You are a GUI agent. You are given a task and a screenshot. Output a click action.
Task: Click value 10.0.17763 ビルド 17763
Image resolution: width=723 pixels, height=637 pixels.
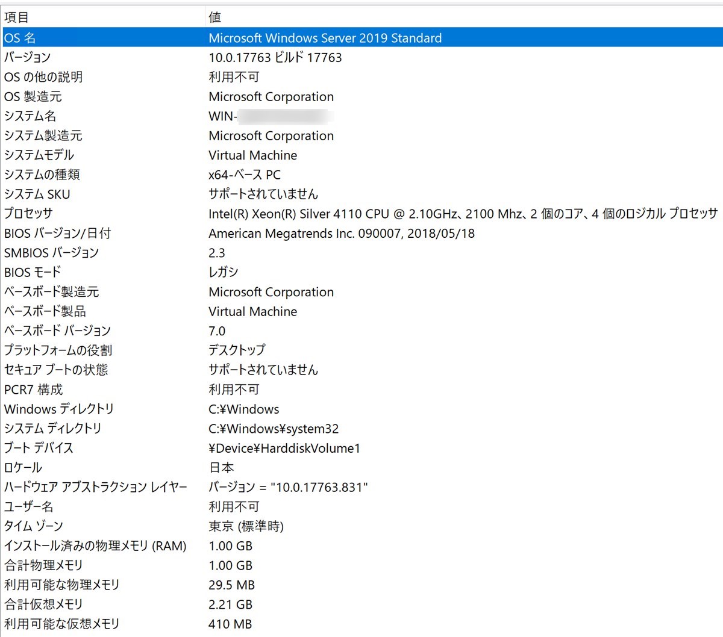tap(275, 58)
